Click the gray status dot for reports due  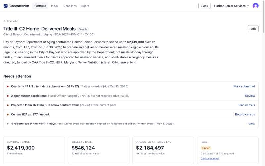(8, 124)
